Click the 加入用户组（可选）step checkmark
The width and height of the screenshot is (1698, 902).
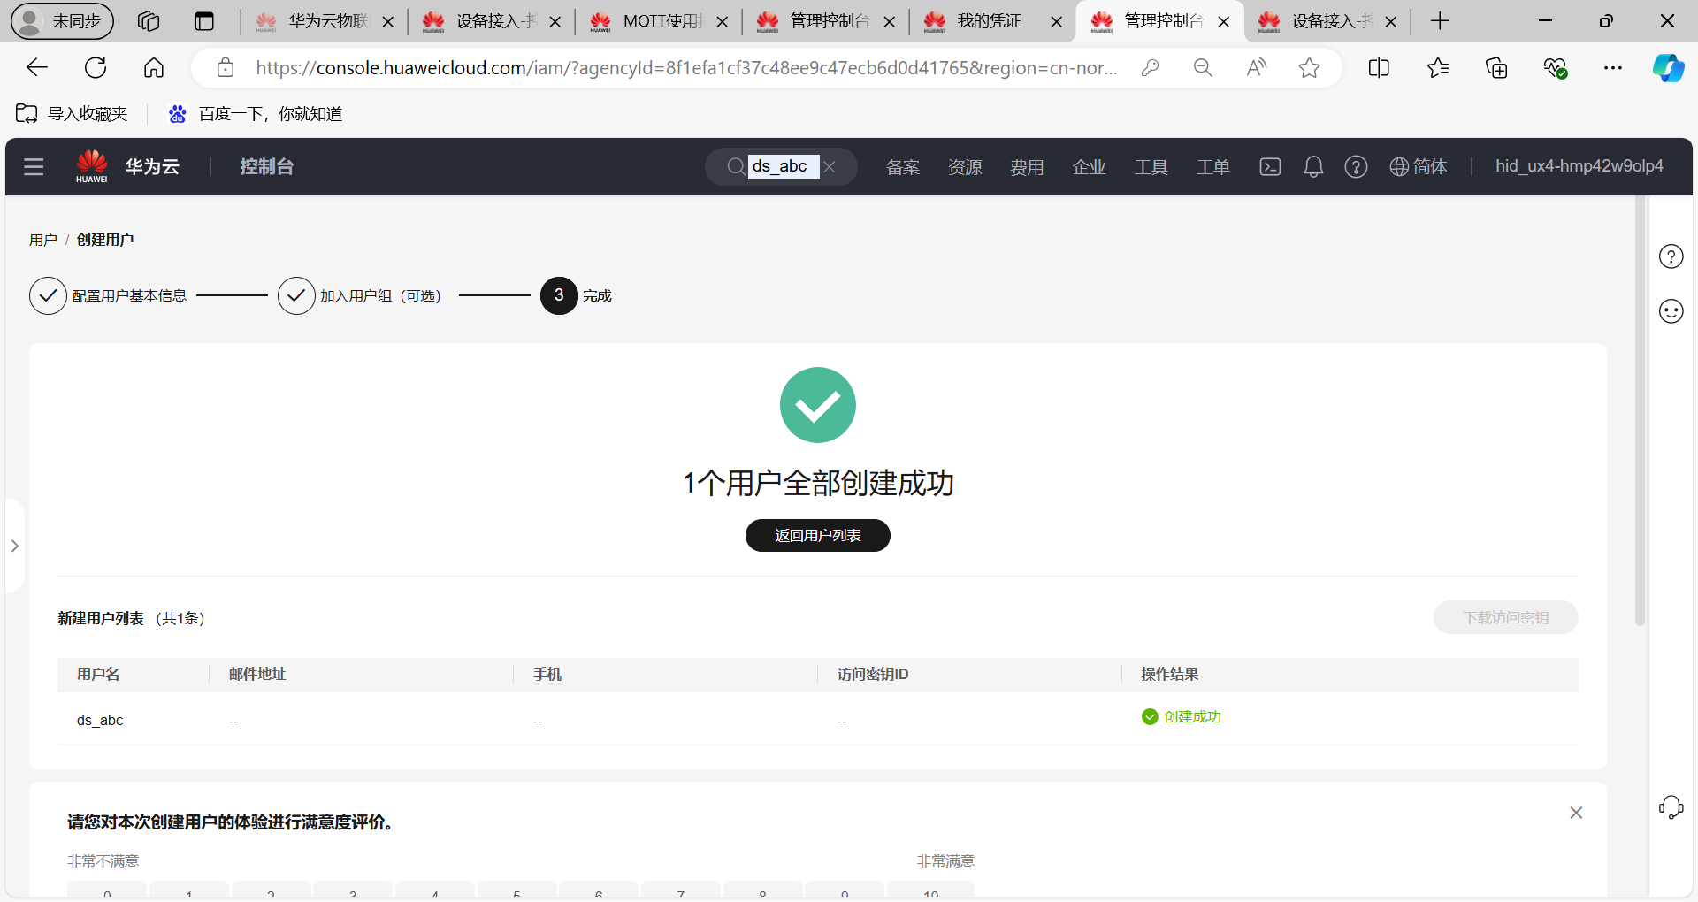tap(296, 295)
